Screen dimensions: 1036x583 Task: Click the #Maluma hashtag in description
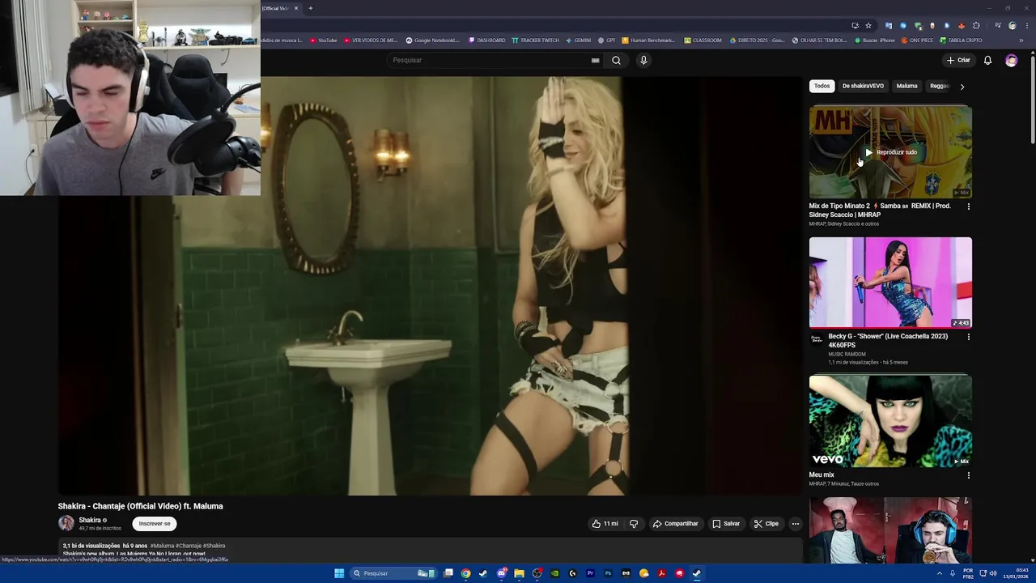tap(162, 546)
